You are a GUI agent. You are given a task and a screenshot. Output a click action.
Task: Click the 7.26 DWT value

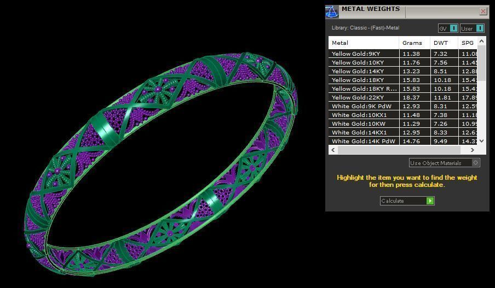[x=440, y=124]
